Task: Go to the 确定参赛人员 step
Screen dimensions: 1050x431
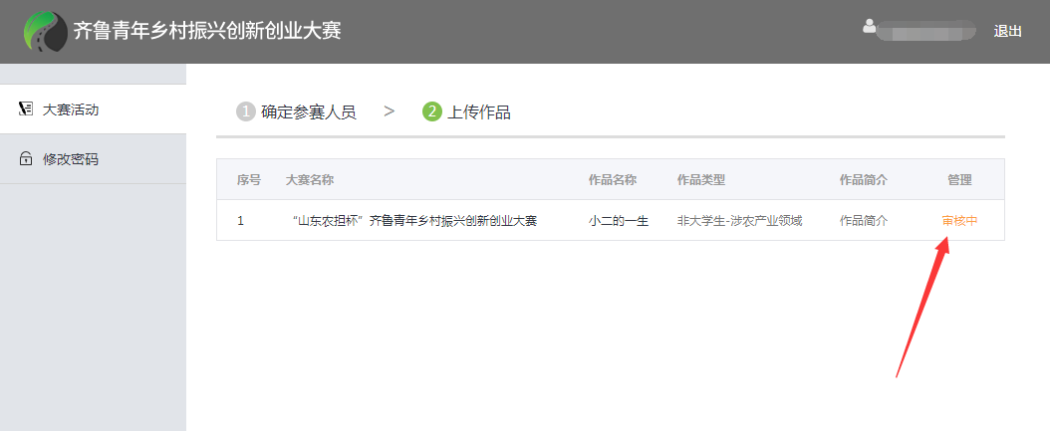Action: [308, 111]
